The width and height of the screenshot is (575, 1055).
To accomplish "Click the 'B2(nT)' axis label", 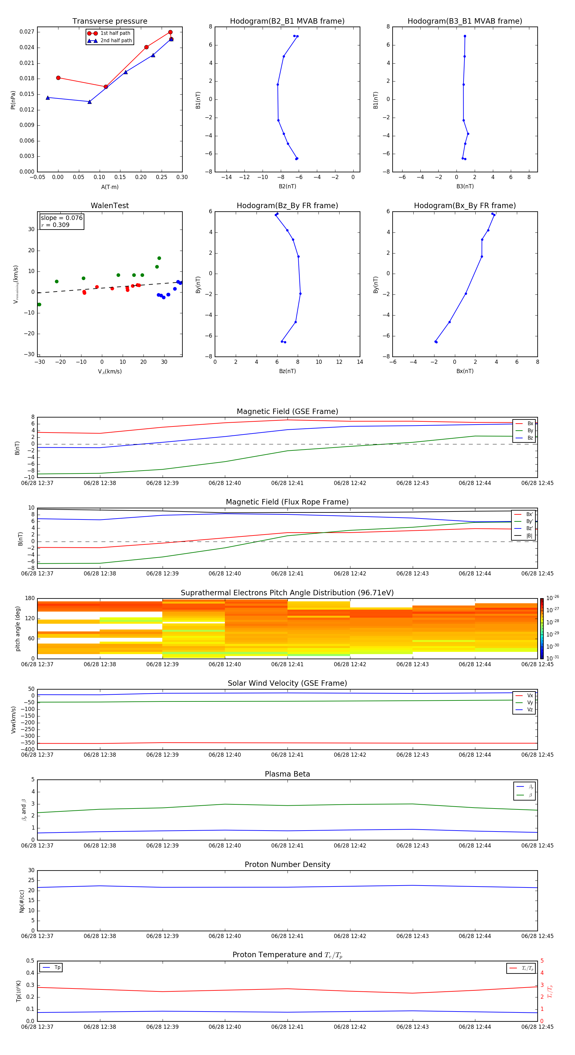I will point(287,186).
